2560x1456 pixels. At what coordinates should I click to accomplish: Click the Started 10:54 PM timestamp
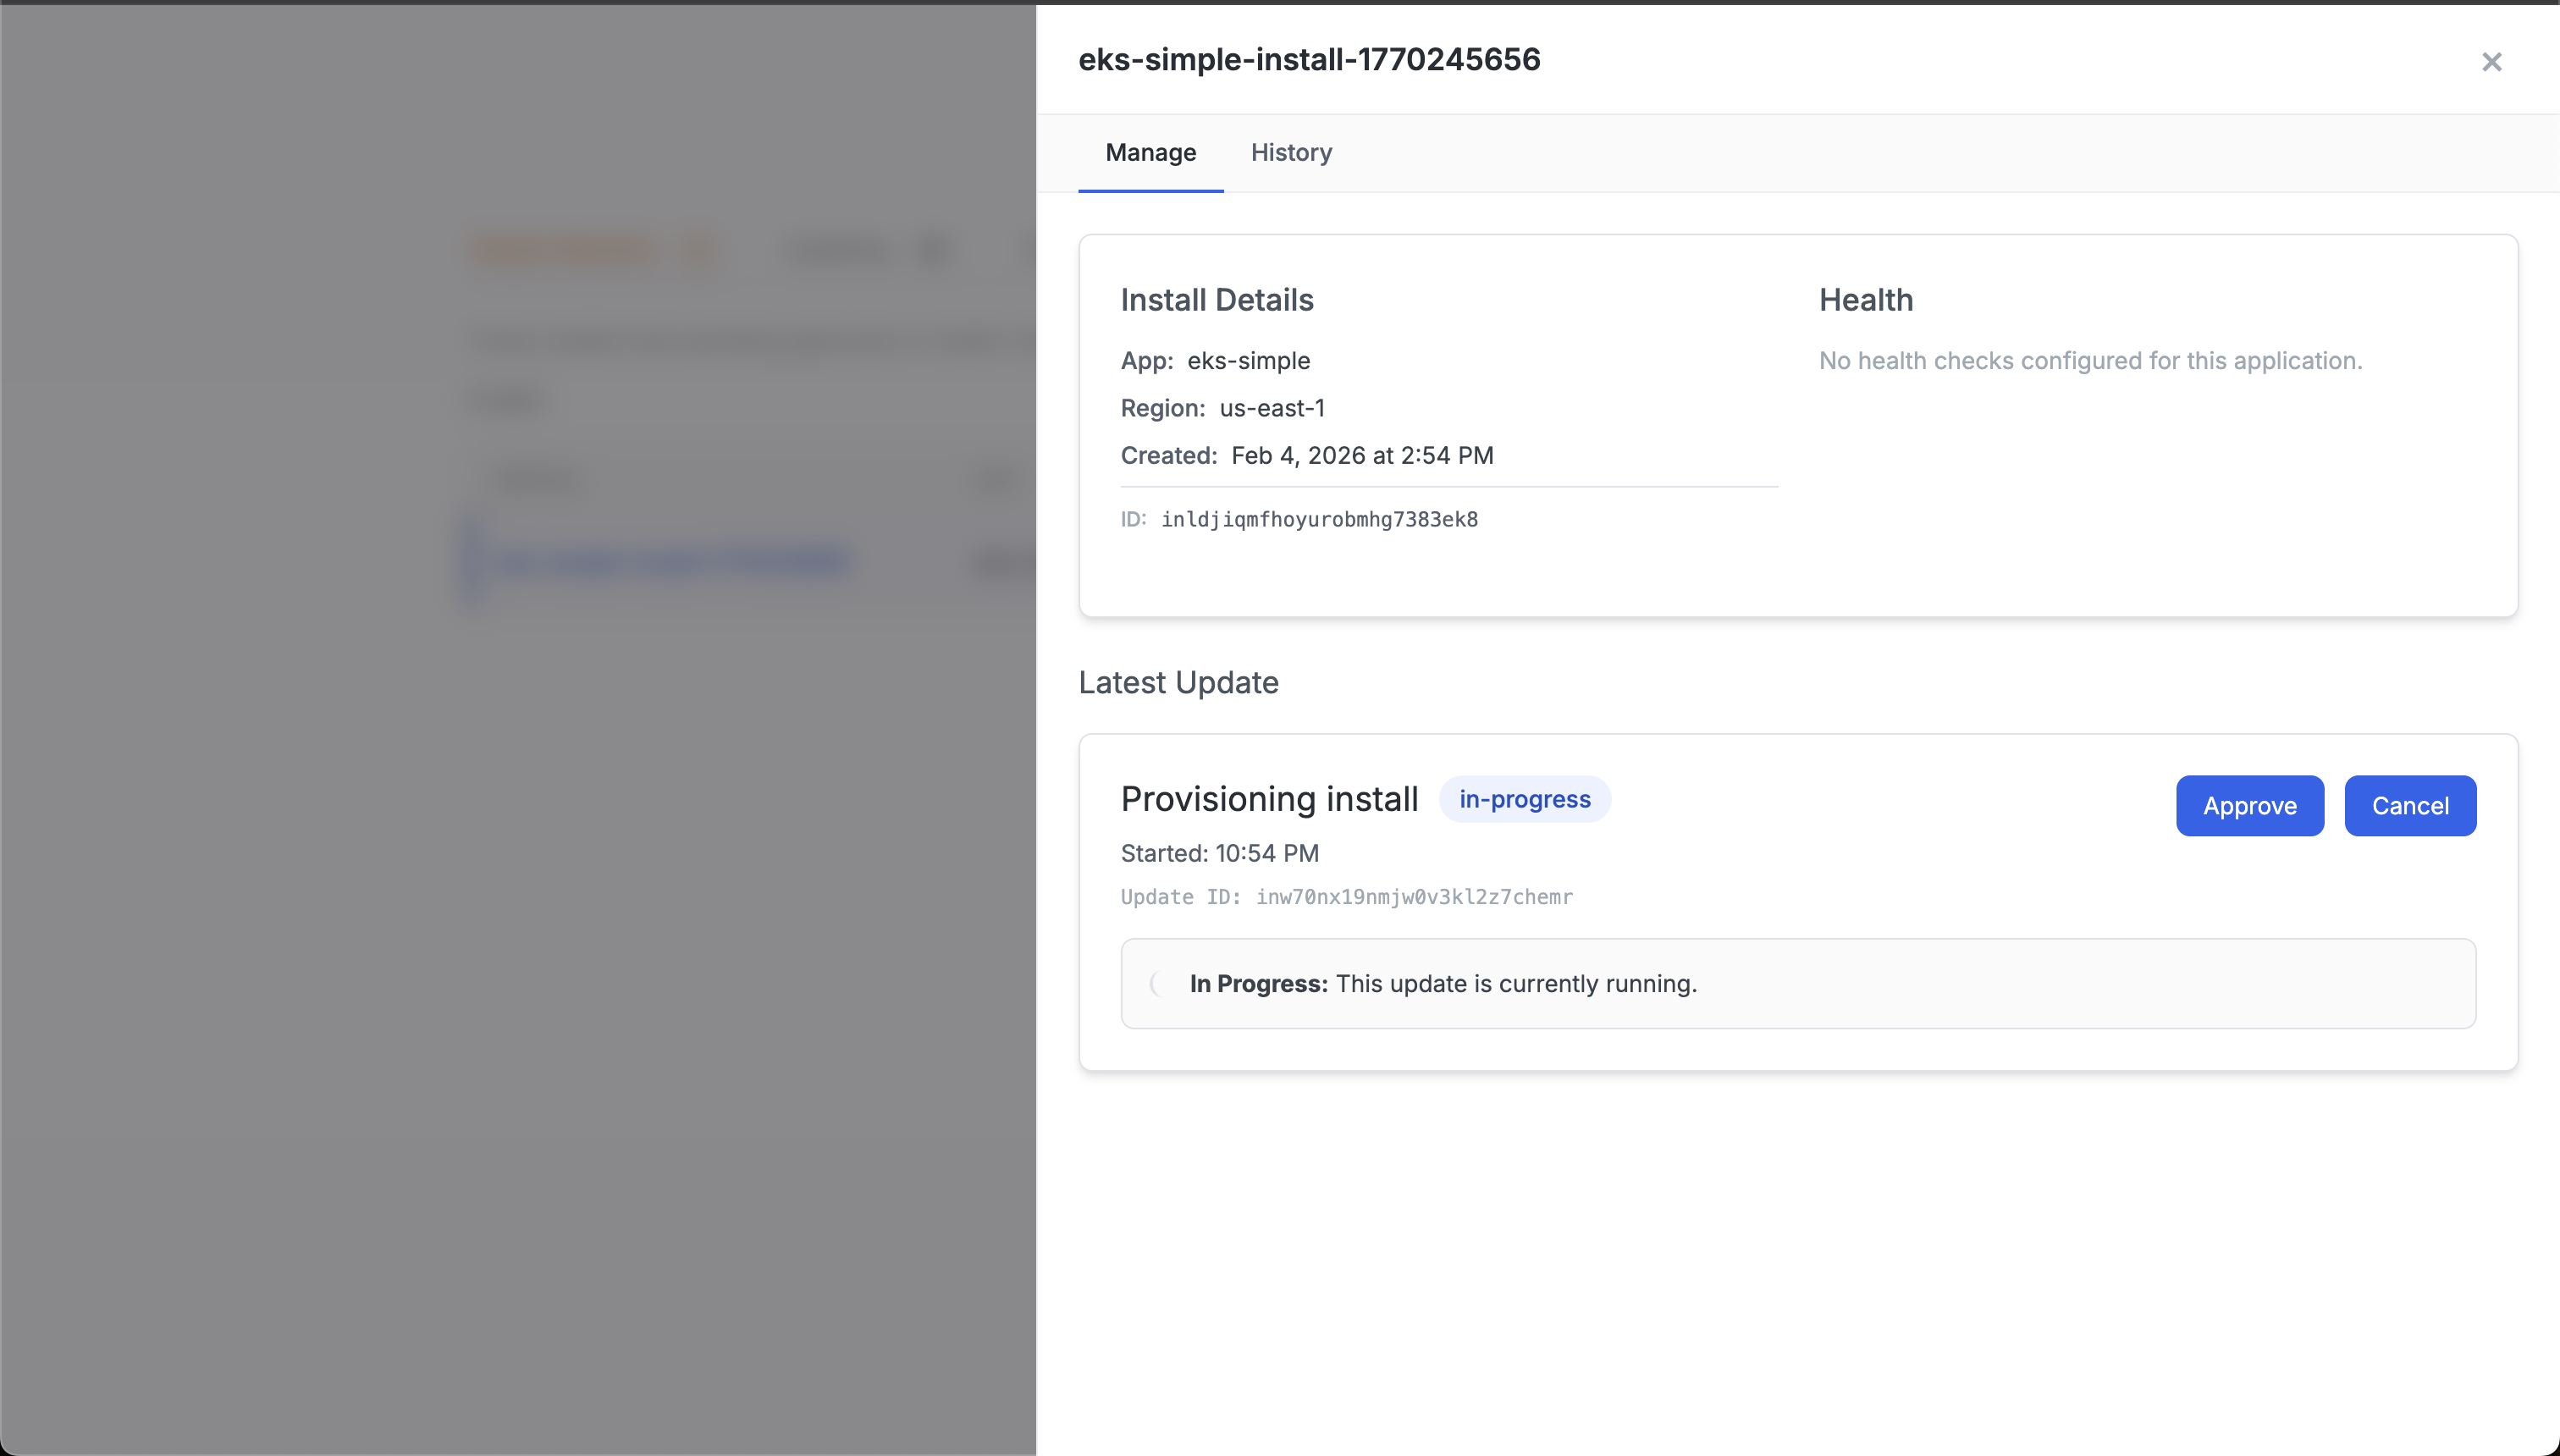(x=1219, y=853)
